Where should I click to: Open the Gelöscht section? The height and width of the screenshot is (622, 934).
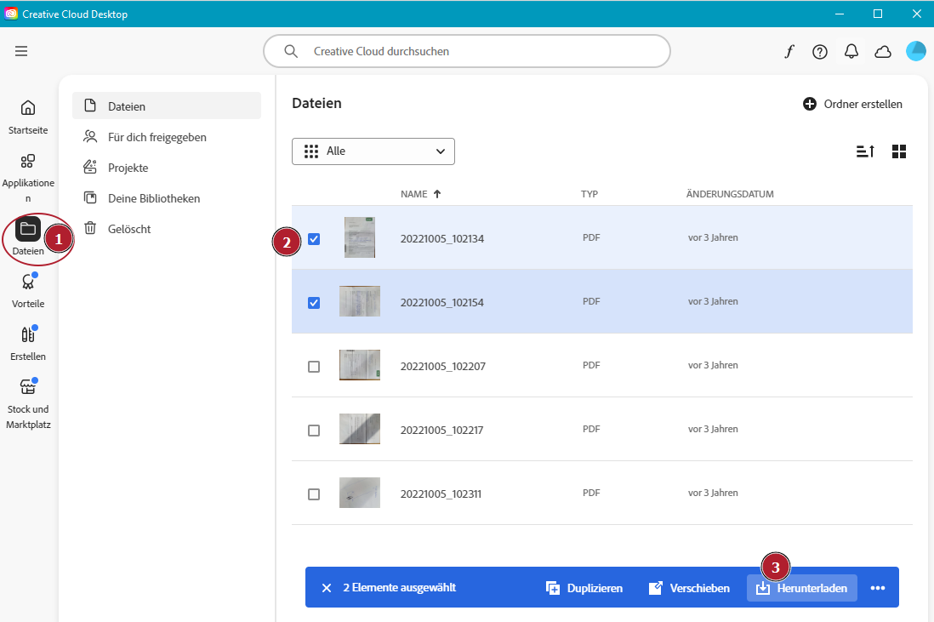click(128, 229)
